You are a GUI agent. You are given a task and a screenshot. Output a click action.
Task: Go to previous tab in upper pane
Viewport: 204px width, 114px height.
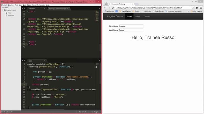(x=22, y=9)
